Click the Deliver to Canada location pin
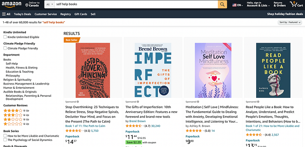305x147 pixels. coord(27,5)
